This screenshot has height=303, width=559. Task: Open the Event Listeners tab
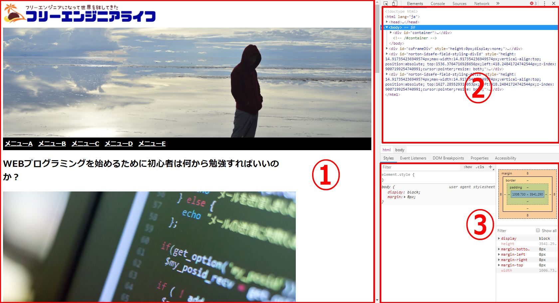pos(413,158)
